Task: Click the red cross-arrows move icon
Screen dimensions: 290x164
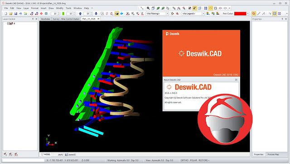Action: [41, 14]
